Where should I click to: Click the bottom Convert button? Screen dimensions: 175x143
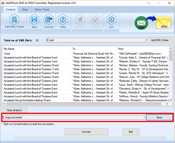pos(86,132)
